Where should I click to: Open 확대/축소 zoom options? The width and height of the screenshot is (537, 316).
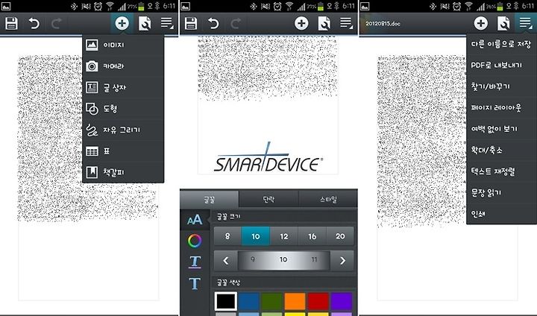pos(502,150)
